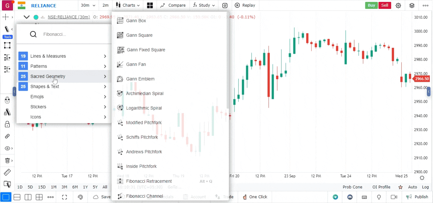Select the Gann Fan drawing tool
The image size is (433, 203).
136,64
